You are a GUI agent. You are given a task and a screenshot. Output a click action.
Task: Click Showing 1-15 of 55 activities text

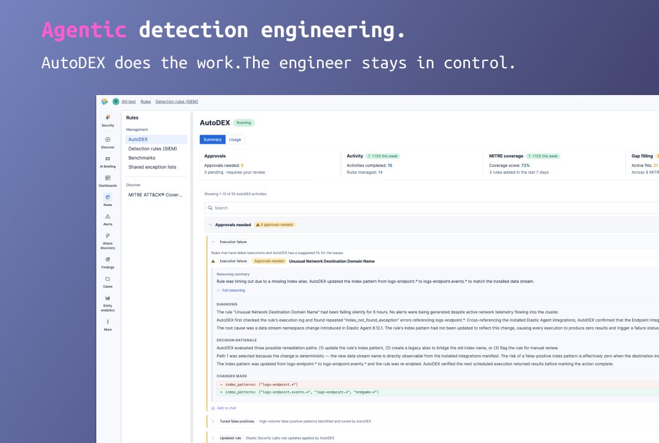(235, 194)
